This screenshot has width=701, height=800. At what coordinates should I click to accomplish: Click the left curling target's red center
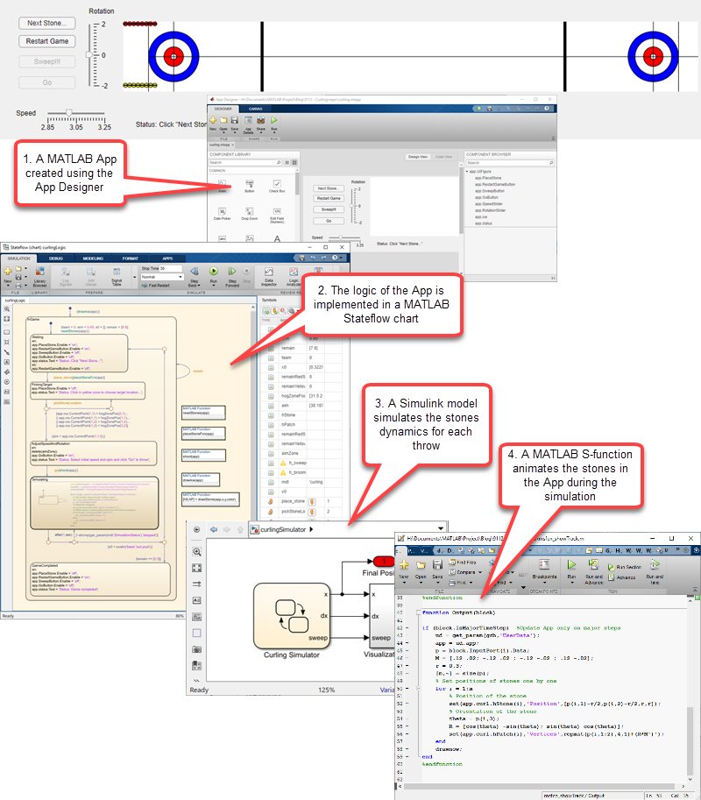(x=173, y=57)
